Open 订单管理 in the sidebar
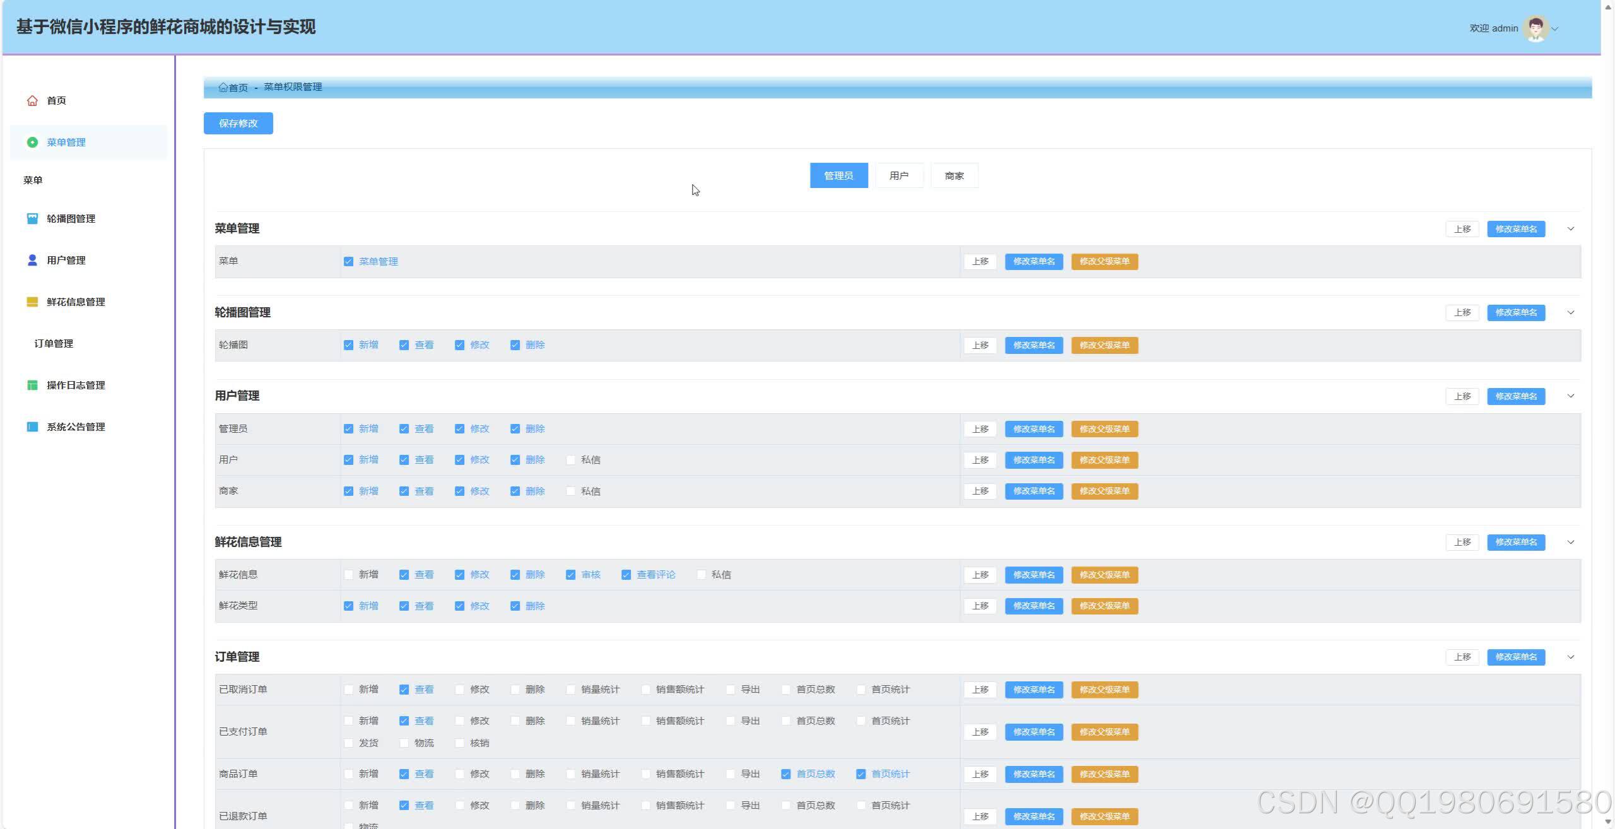Image resolution: width=1615 pixels, height=829 pixels. pyautogui.click(x=54, y=343)
